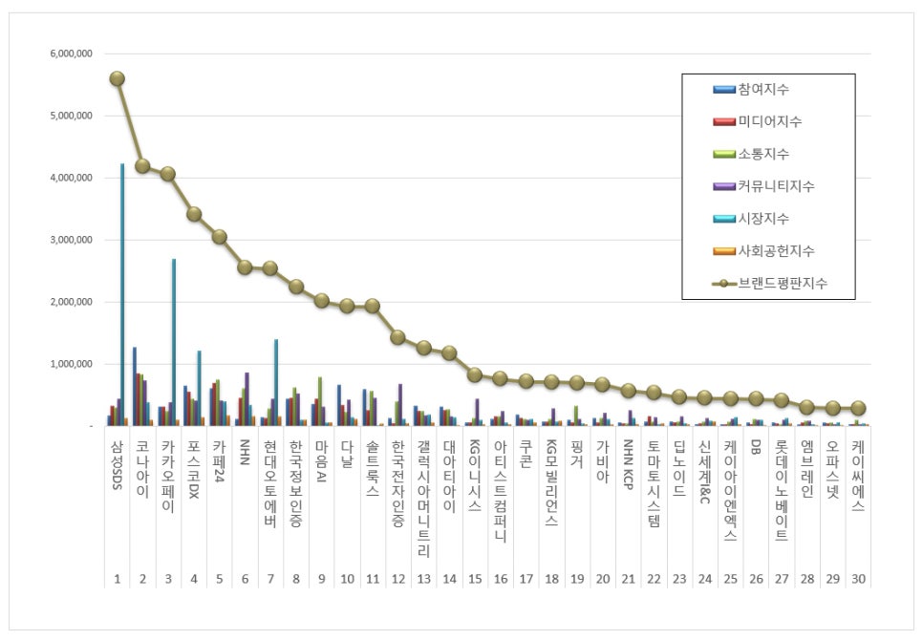Select the KG이니시스 company label

click(x=475, y=476)
